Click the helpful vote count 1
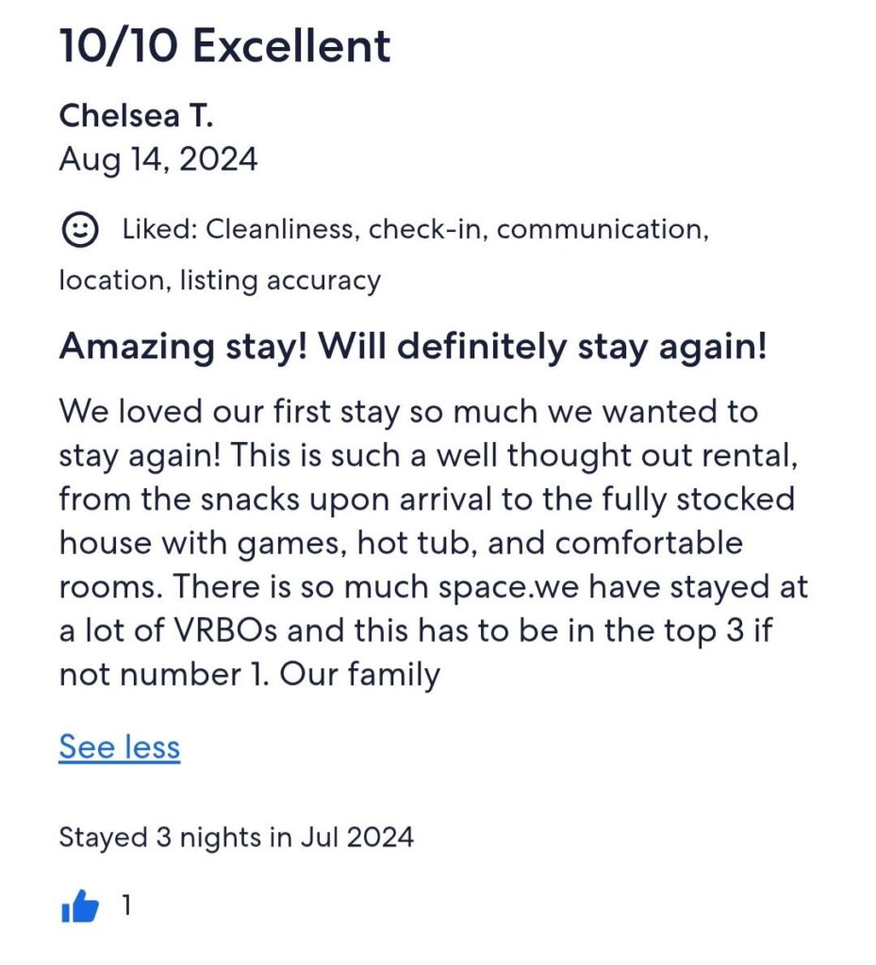The width and height of the screenshot is (876, 965). [x=127, y=907]
